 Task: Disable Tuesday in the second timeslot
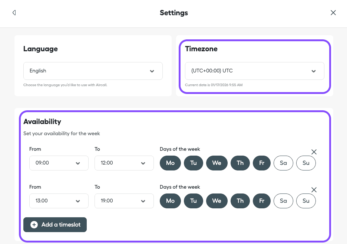[x=193, y=201]
